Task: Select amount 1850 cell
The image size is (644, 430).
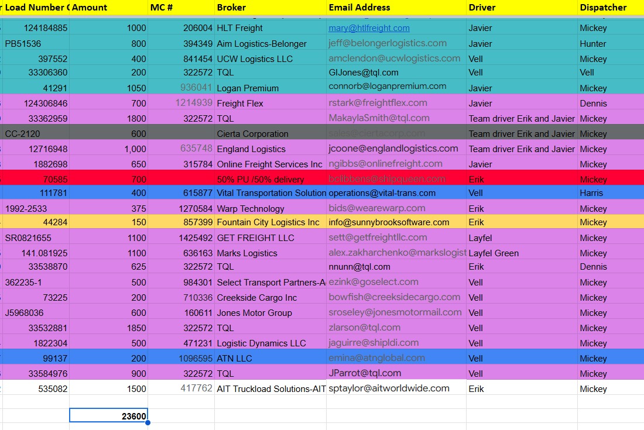Action: click(x=108, y=328)
